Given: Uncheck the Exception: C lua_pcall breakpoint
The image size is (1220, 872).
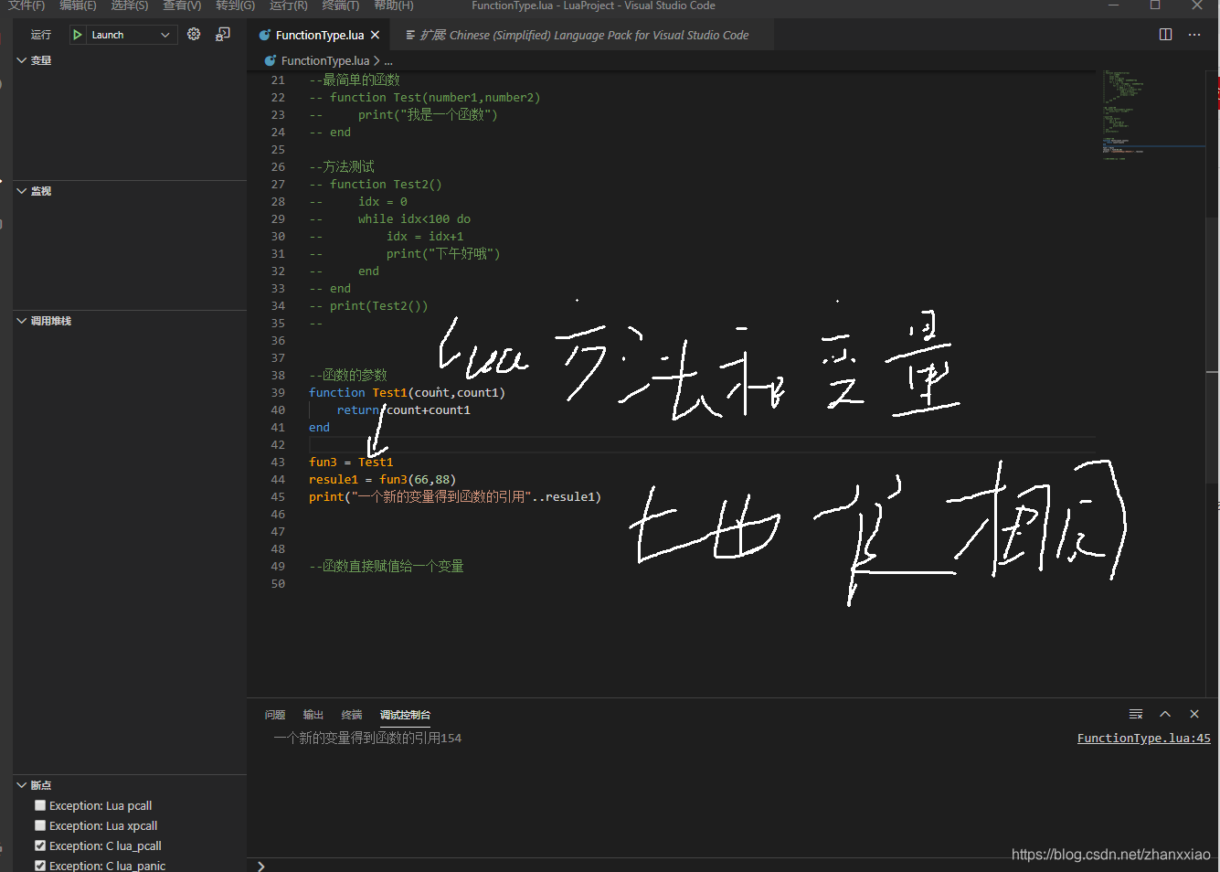Looking at the screenshot, I should click(40, 845).
